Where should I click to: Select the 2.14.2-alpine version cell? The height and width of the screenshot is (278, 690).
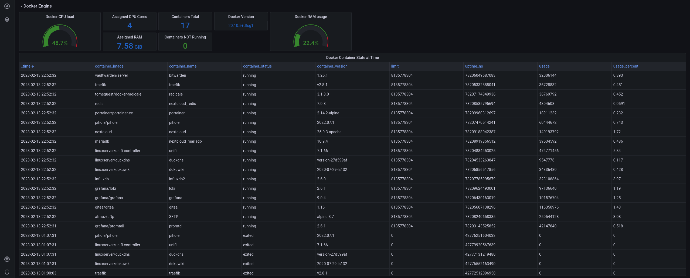pos(352,113)
